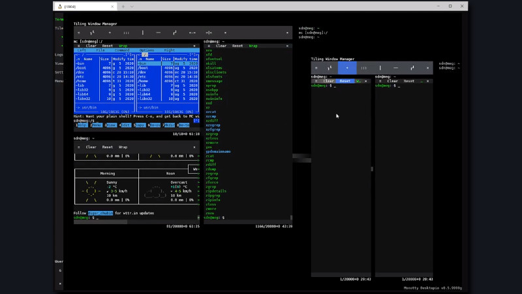Viewport: 522px width, 294px height.
Task: Click the x icon next to >|< in left toolbar
Action: 225,33
